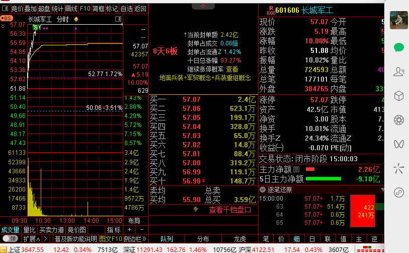Click 查看 for 继续涨停概率

tap(232, 69)
